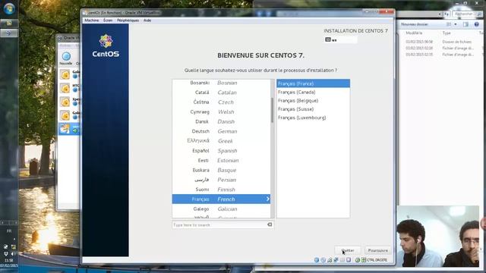Select the running centos VM entry icon
The image size is (486, 273).
click(65, 129)
